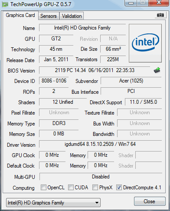Open the Intel(R) HD Graphics Family dropdown
170x211 pixels.
[x=53, y=203]
